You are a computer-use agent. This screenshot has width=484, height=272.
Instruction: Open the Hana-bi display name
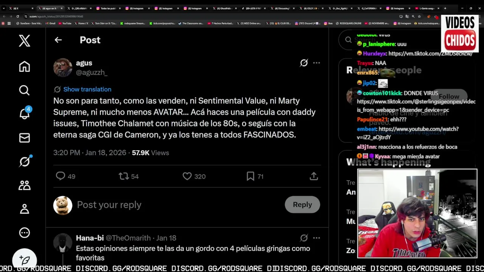pos(90,238)
